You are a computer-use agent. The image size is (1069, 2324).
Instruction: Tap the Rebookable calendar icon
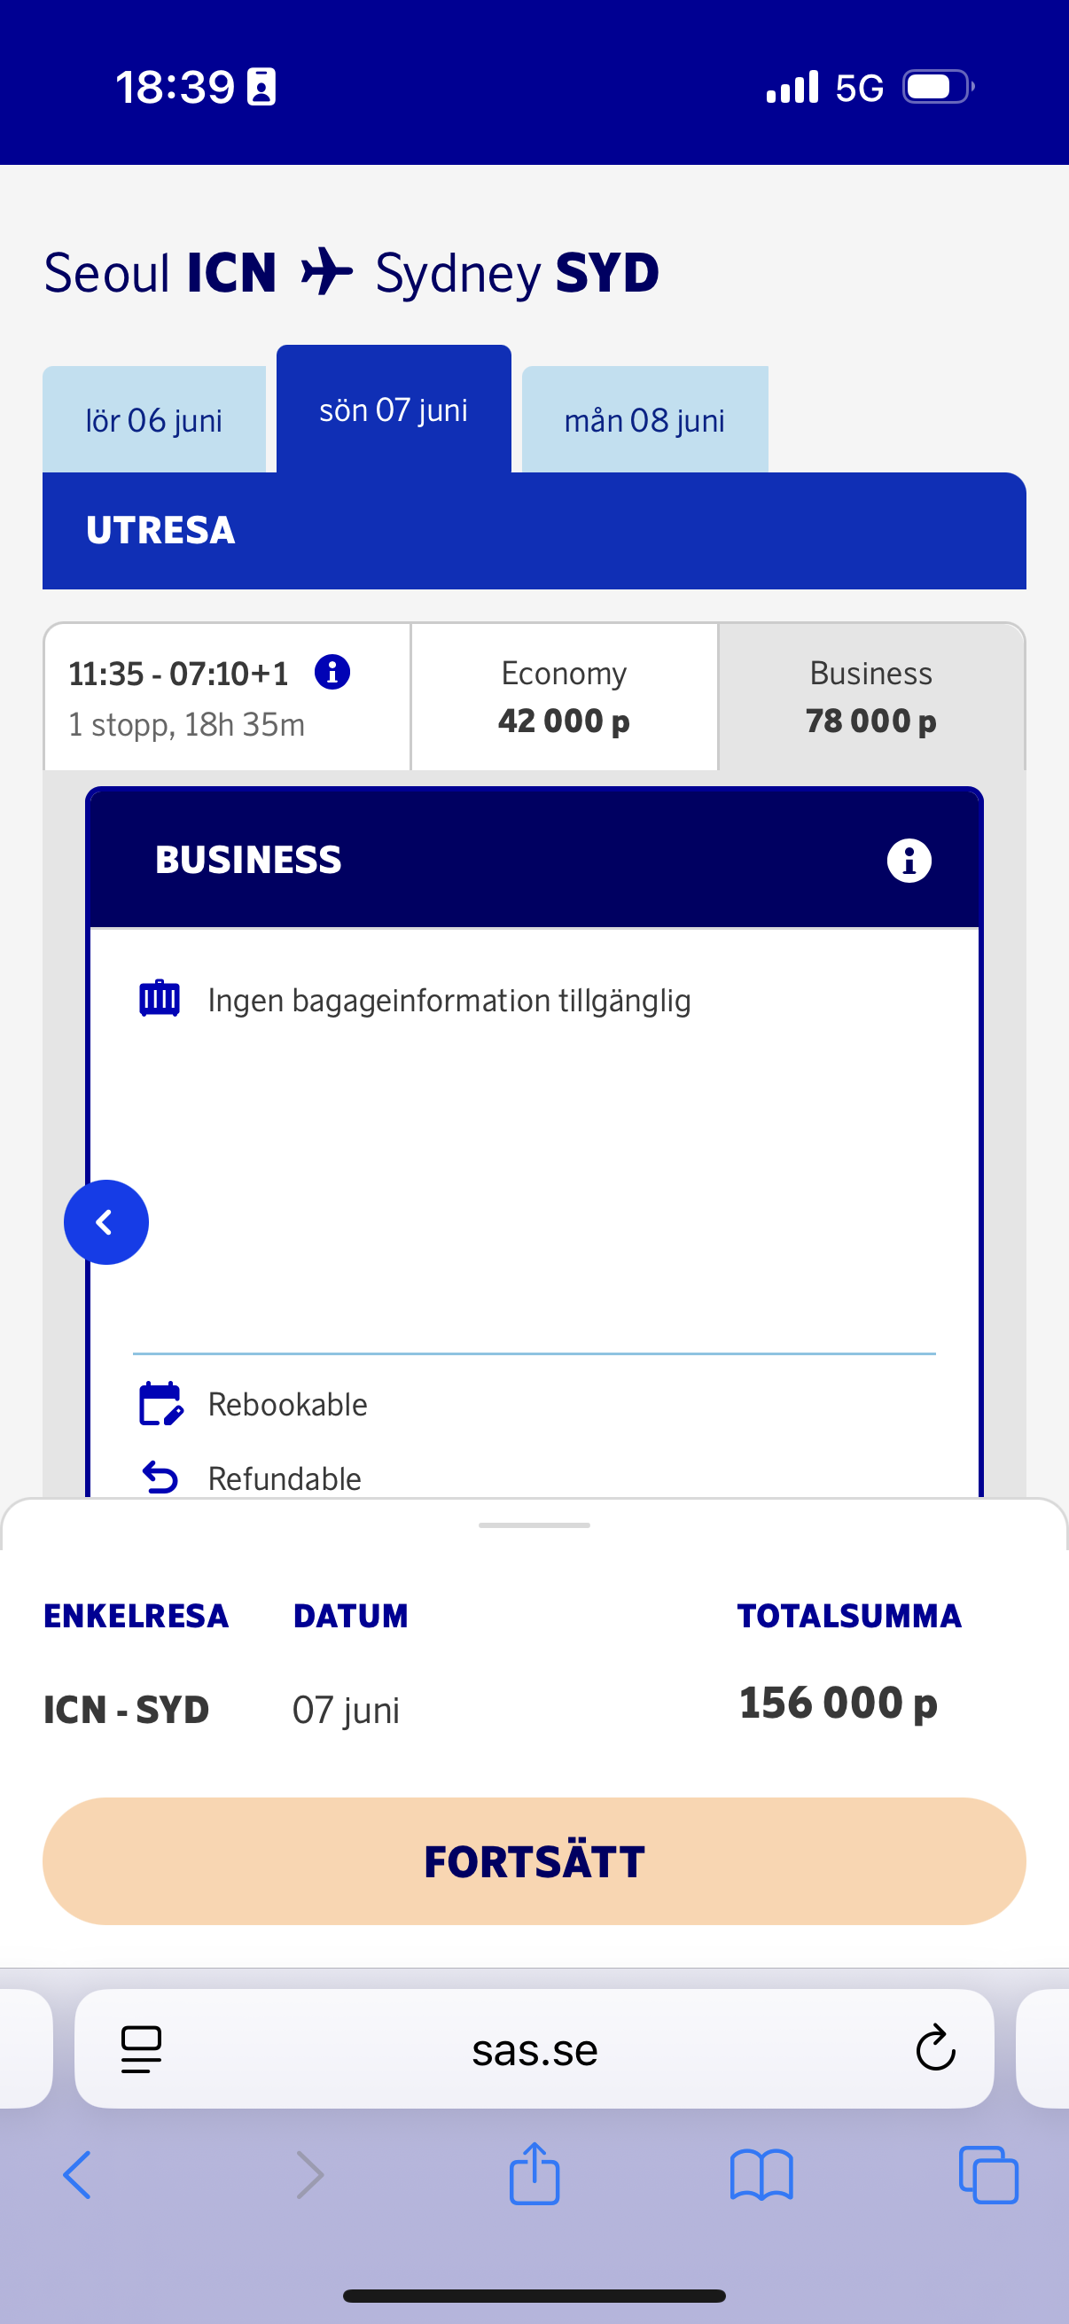coord(160,1404)
